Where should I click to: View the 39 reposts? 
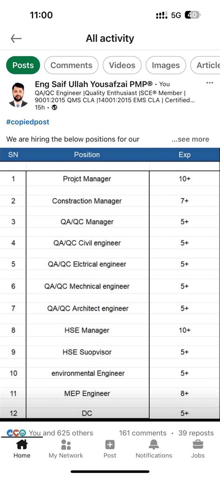196,433
